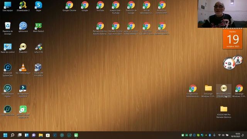This screenshot has width=247, height=139.
Task: Select KUGOO M4 Pro Patinete Eléctrico folder
Action: click(x=224, y=112)
